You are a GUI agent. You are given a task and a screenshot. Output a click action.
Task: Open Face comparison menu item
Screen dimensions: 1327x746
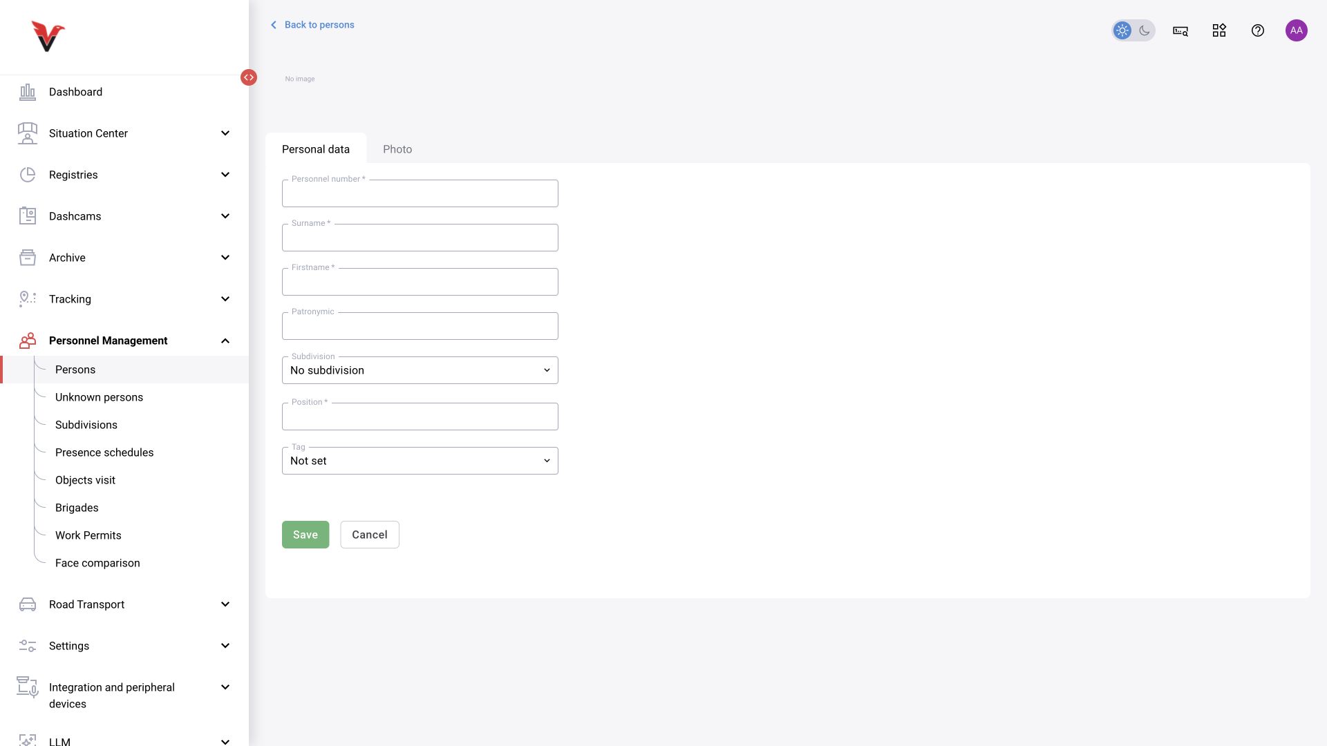97,563
